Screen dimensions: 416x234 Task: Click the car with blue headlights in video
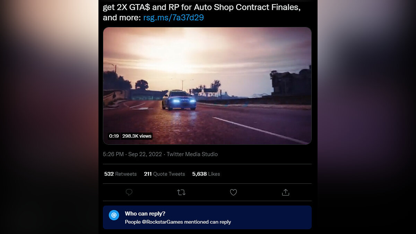coord(179,100)
